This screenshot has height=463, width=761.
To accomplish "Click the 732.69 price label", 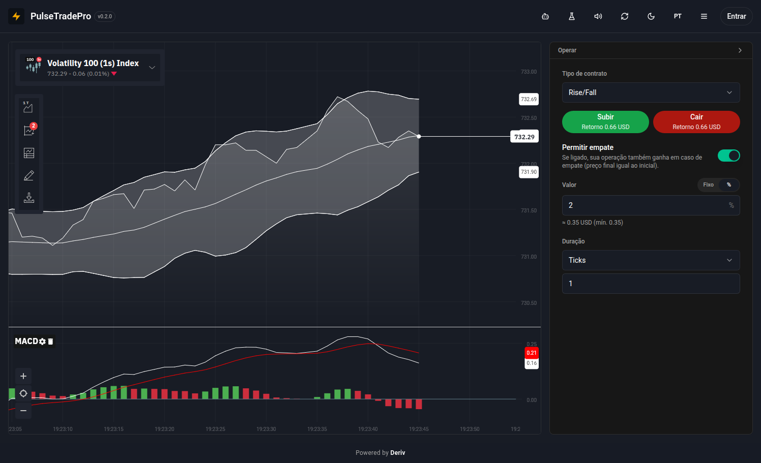I will click(529, 99).
